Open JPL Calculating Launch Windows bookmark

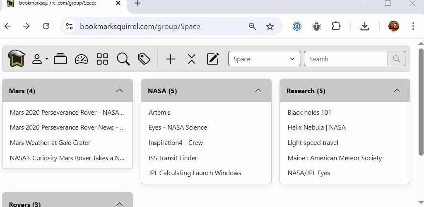point(195,173)
